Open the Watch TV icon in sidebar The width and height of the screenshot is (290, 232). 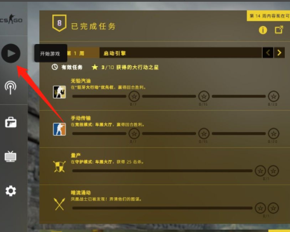pos(10,157)
